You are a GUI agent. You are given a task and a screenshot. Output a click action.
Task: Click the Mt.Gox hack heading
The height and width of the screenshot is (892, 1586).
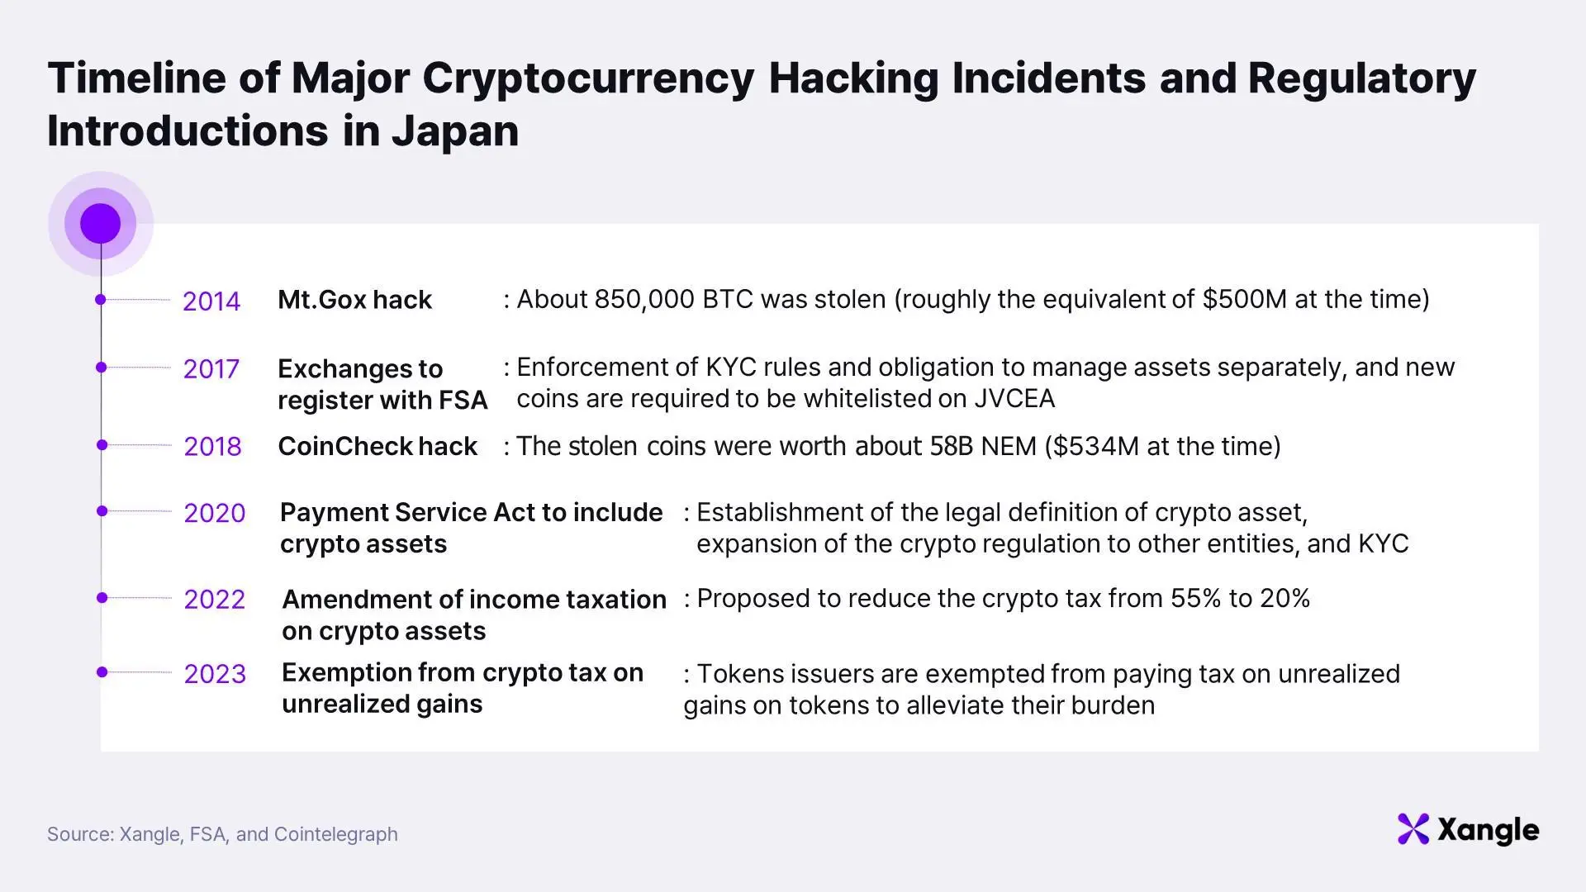tap(354, 300)
